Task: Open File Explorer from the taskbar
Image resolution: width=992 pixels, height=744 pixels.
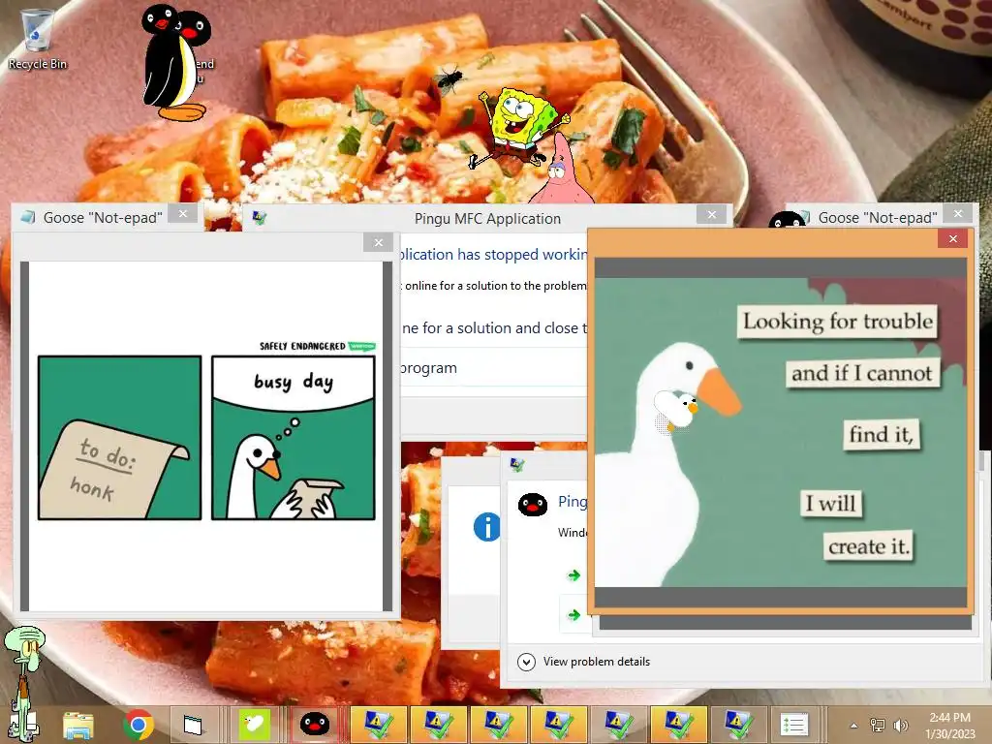Action: 77,724
